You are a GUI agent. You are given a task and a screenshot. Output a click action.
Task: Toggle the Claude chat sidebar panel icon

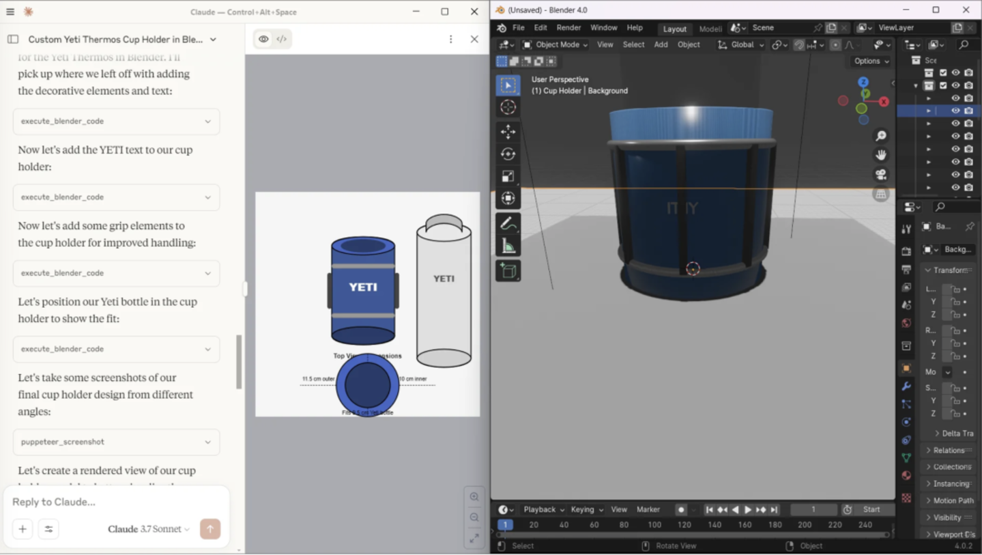pyautogui.click(x=13, y=40)
